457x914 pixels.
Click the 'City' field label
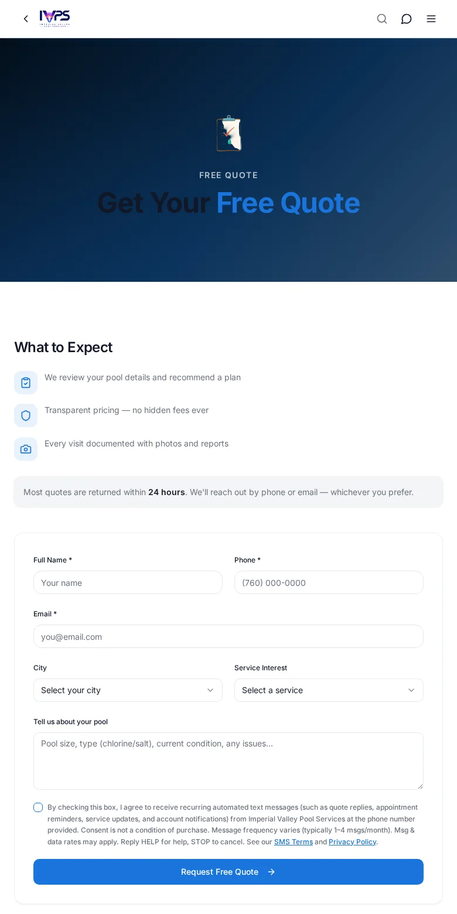[40, 668]
